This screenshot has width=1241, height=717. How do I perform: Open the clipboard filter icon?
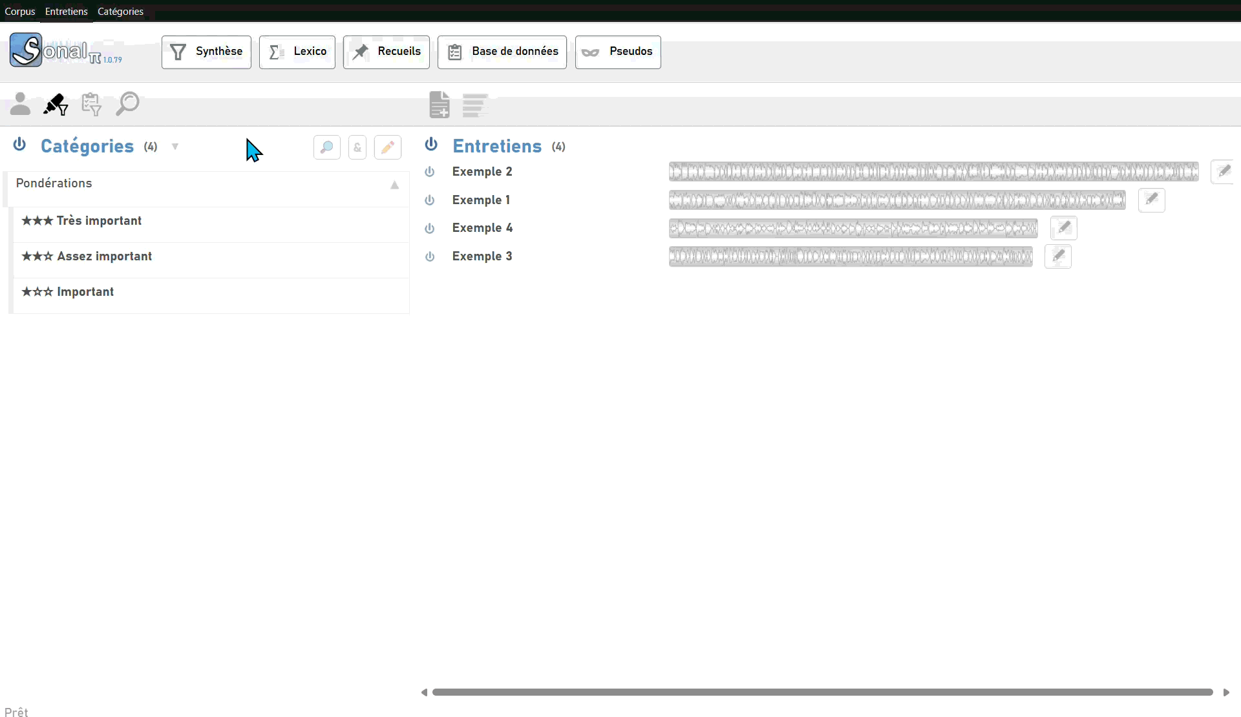point(91,104)
